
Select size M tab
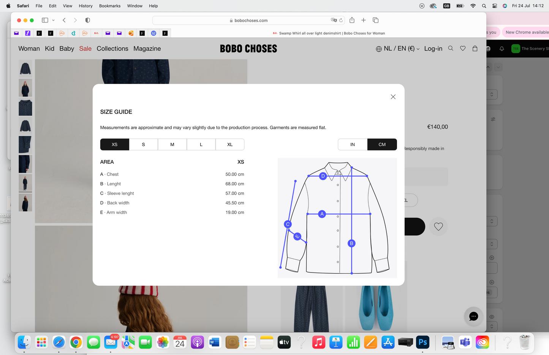point(172,144)
